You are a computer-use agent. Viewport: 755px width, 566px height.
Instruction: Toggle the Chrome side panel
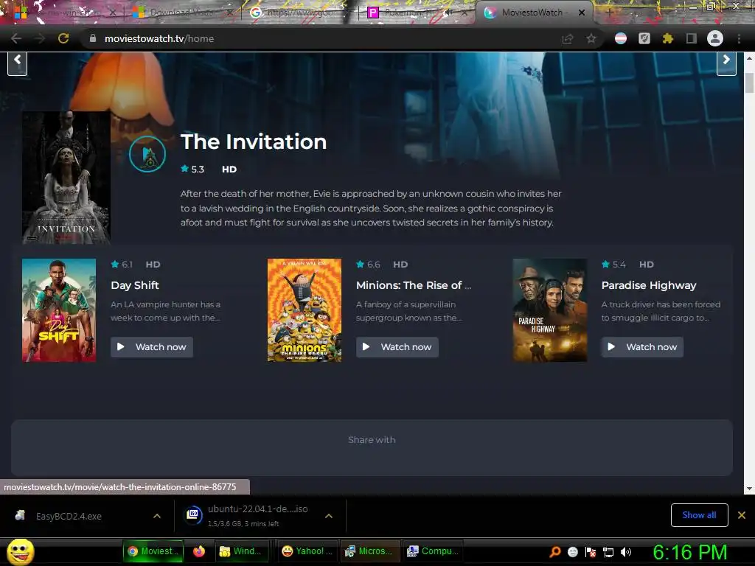click(692, 38)
